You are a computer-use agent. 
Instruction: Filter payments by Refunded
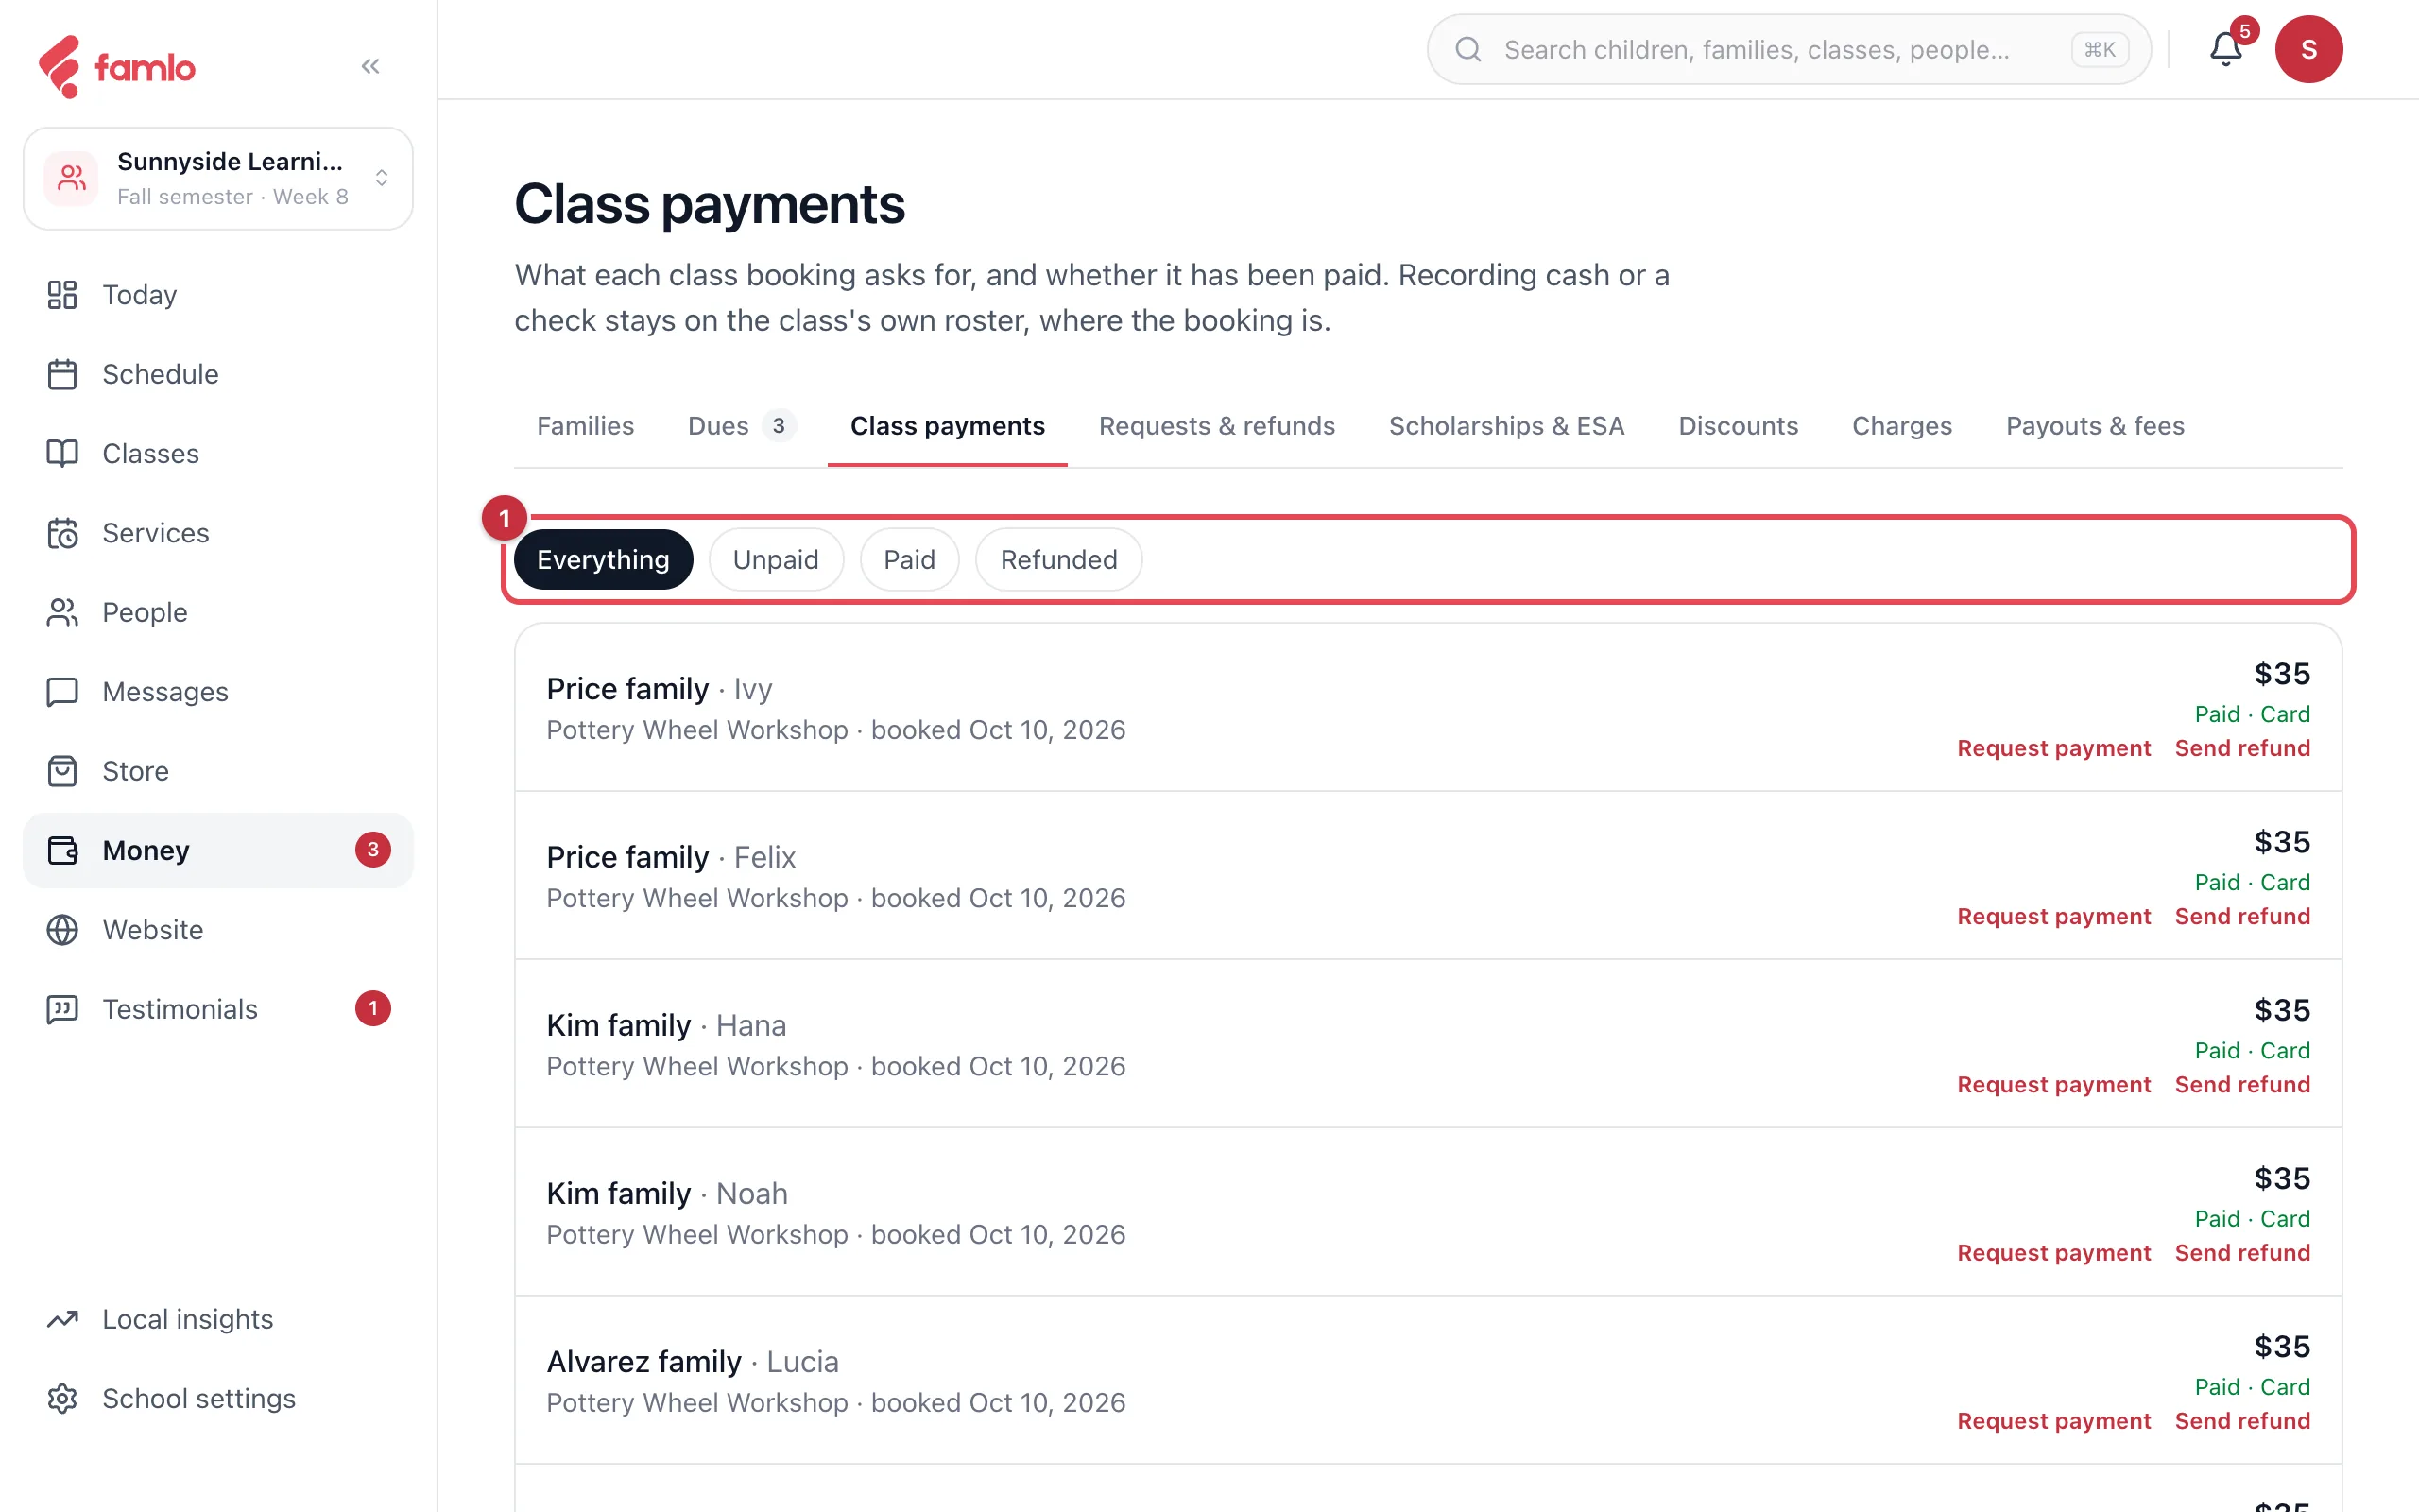point(1058,559)
